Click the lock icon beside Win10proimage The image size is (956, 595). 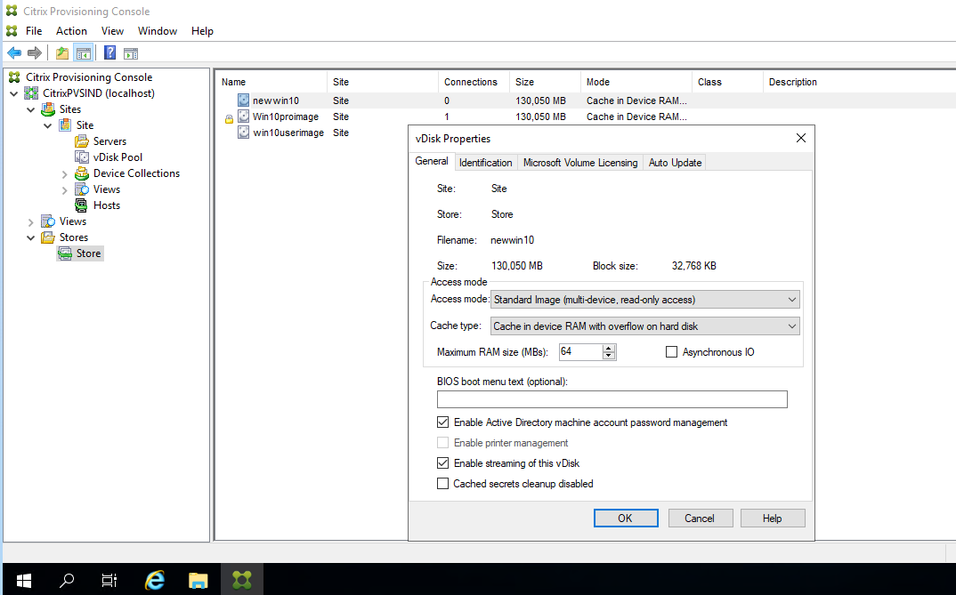point(230,119)
